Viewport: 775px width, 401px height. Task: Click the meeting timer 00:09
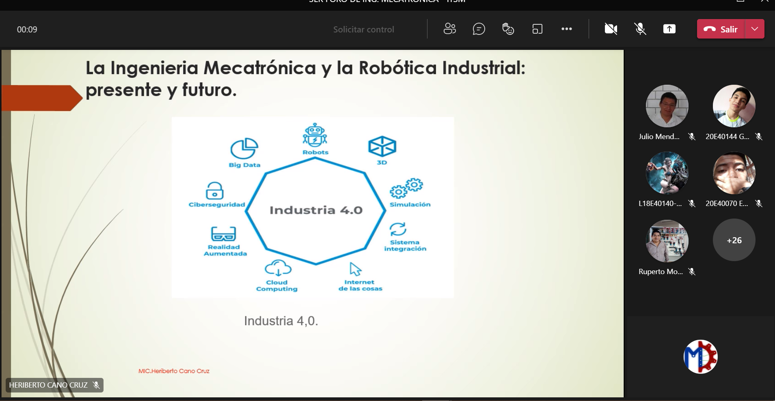coord(27,29)
